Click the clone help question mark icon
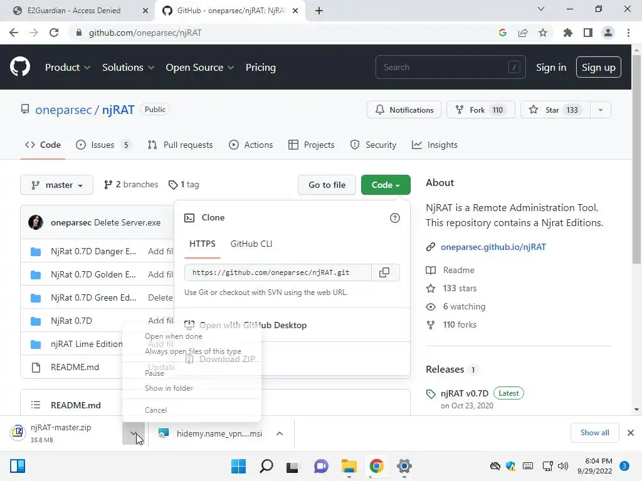The width and height of the screenshot is (642, 481). point(395,218)
